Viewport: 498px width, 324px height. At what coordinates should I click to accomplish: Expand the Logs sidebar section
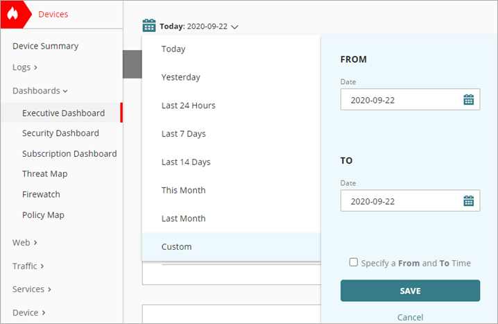click(x=25, y=67)
